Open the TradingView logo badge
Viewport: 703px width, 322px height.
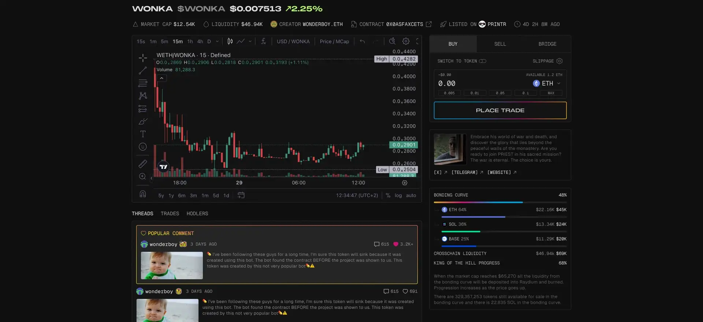point(163,167)
